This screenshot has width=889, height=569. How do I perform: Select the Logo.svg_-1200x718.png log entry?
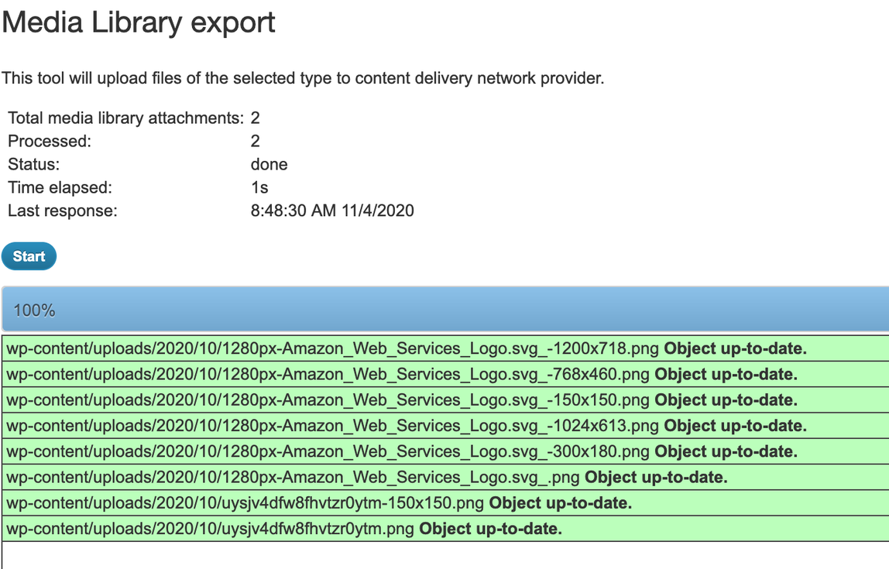407,348
